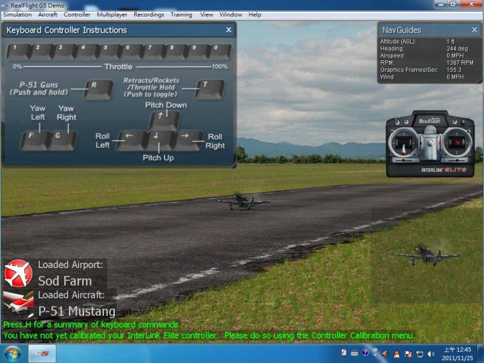Close the Keyboard Controller Instructions panel
Screen dimensions: 484x363
point(229,30)
